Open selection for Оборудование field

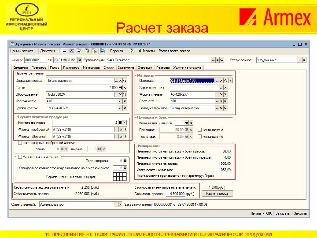click(x=116, y=94)
